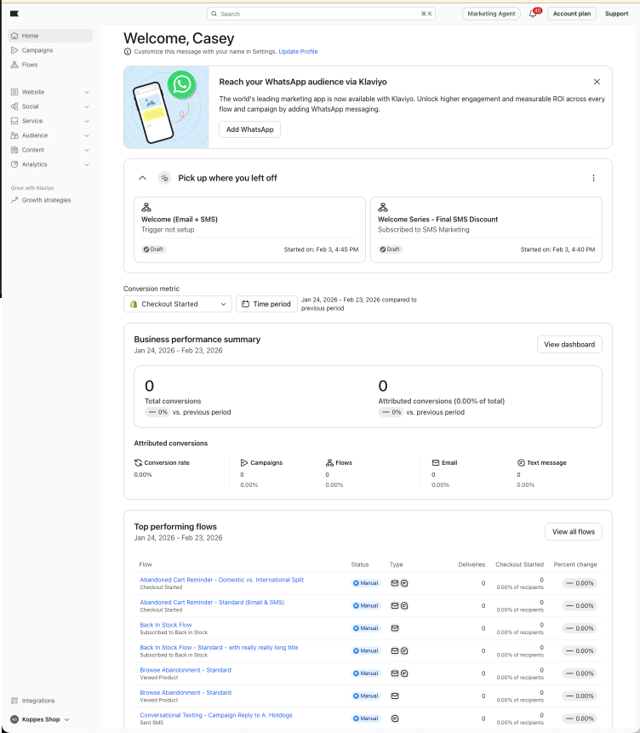Viewport: 640px width, 733px height.
Task: Click the Add WhatsApp button
Action: pyautogui.click(x=249, y=129)
